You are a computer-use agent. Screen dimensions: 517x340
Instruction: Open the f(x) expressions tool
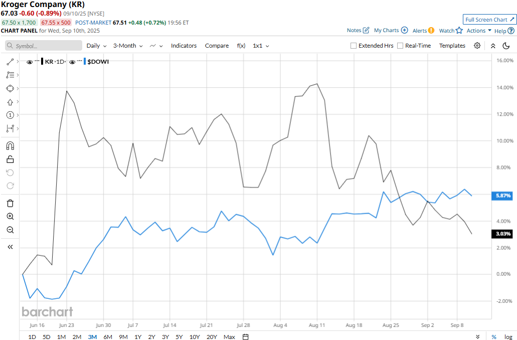coord(241,46)
